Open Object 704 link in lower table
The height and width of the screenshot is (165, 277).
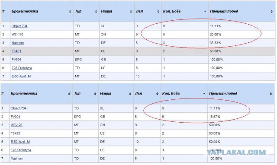[x=19, y=108]
